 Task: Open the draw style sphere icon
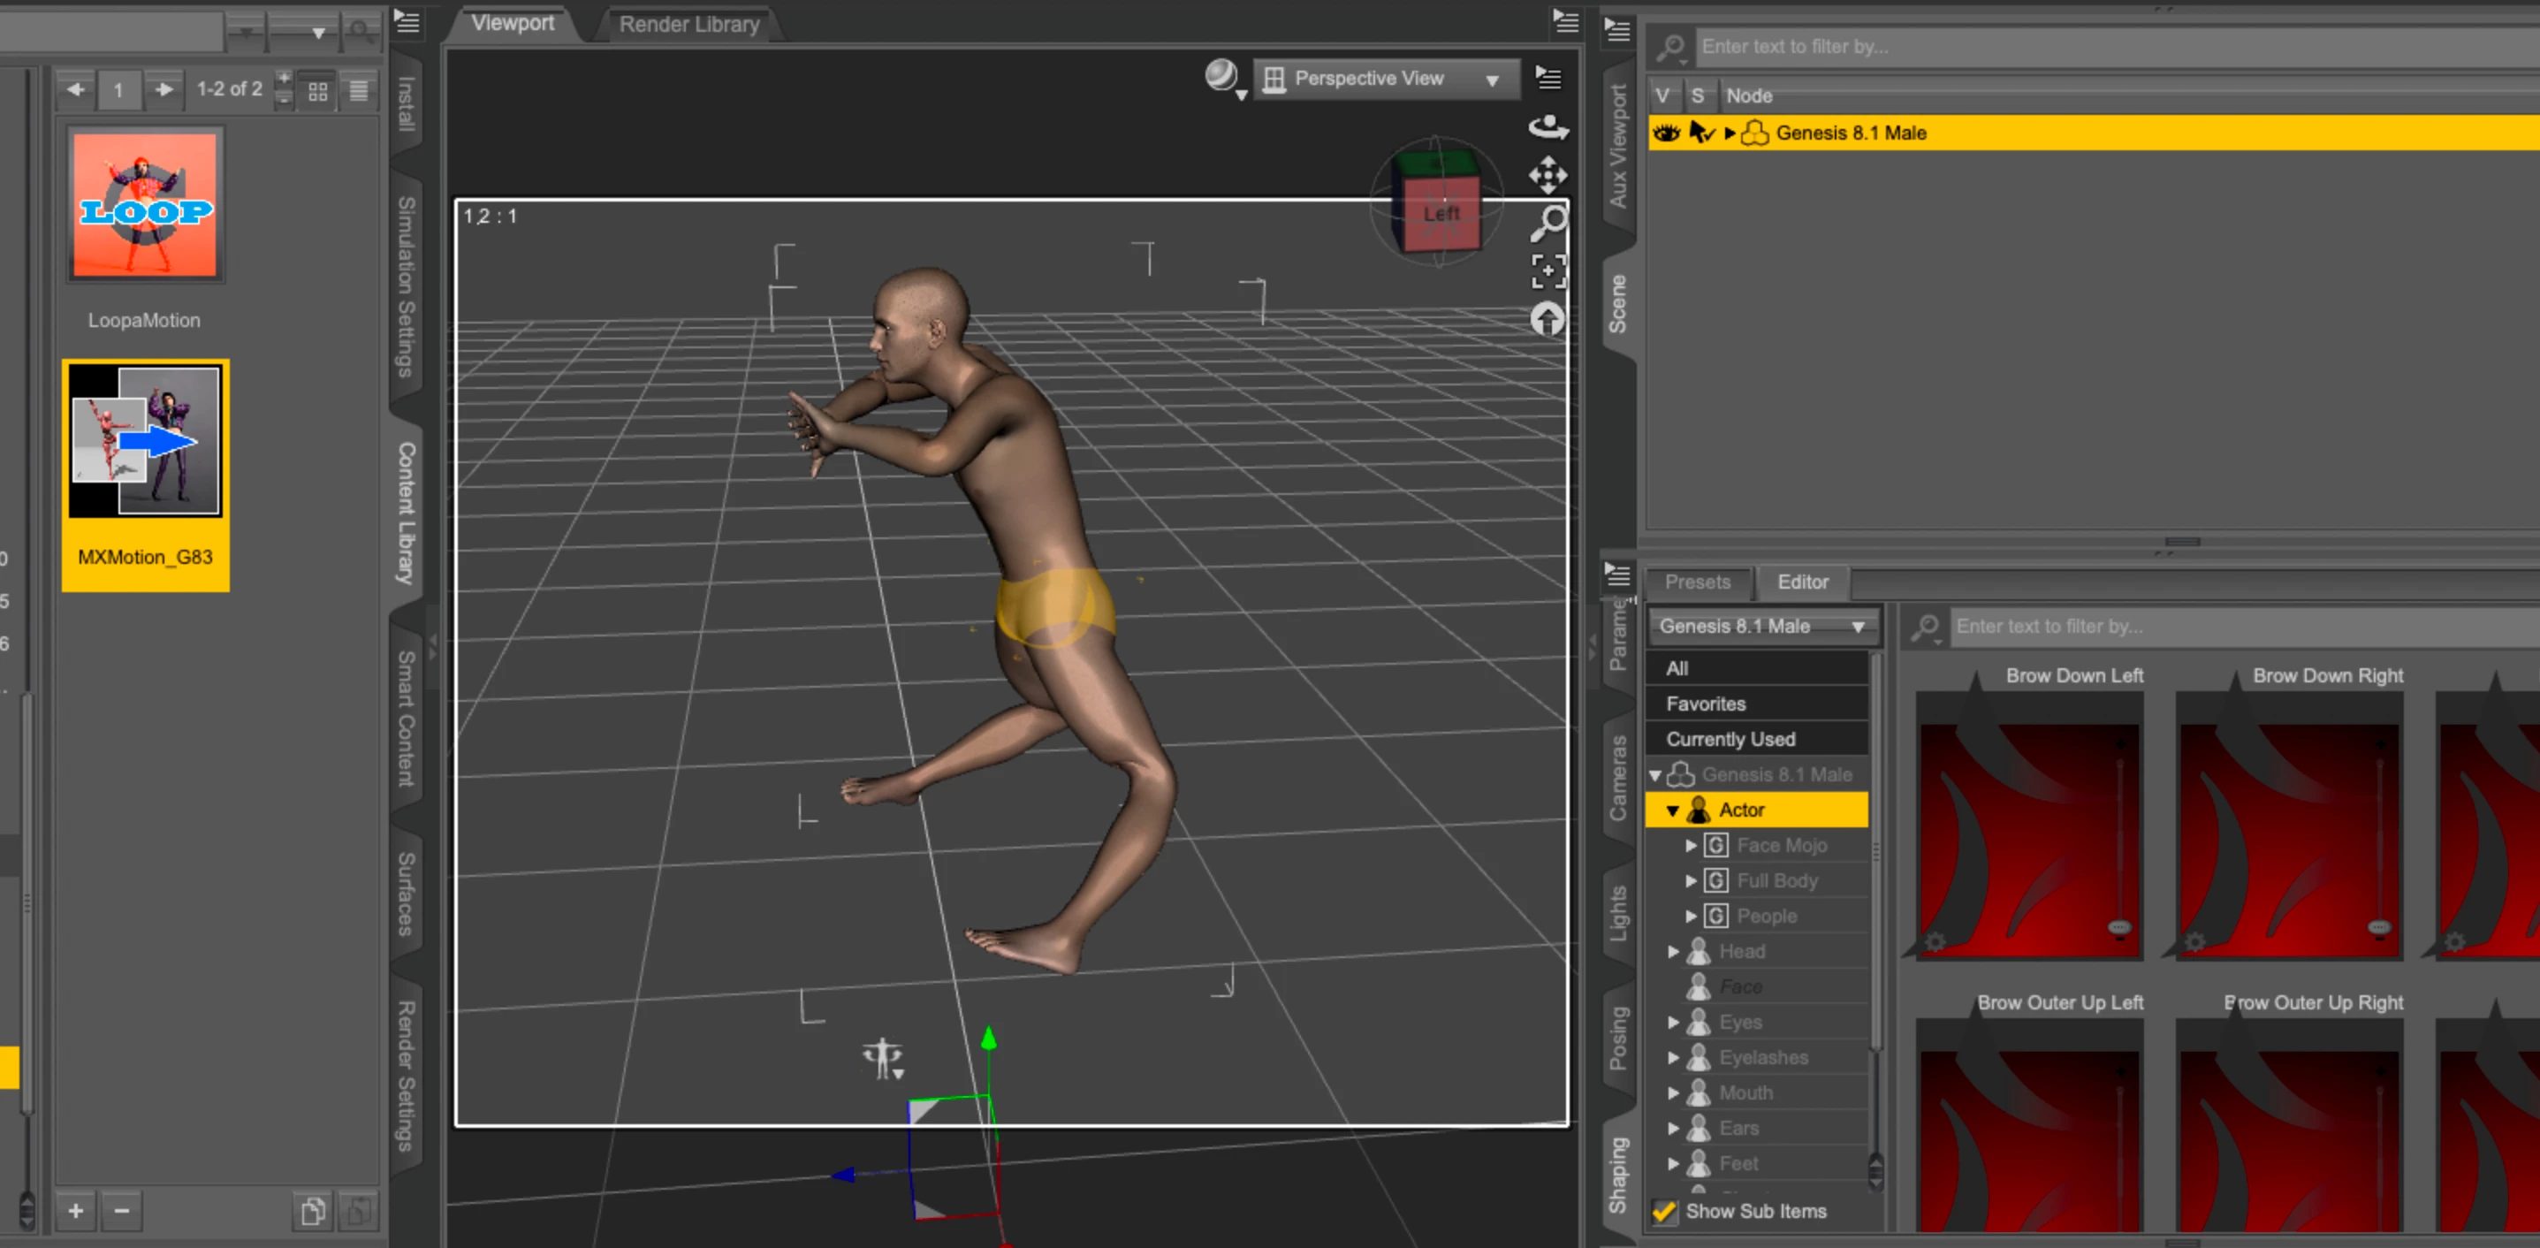click(x=1221, y=76)
